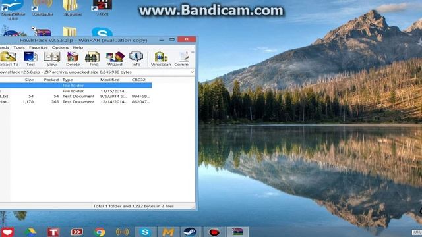Viewport: 422px width, 237px height.
Task: Select the 1,178 byte text document row
Action: 76,102
